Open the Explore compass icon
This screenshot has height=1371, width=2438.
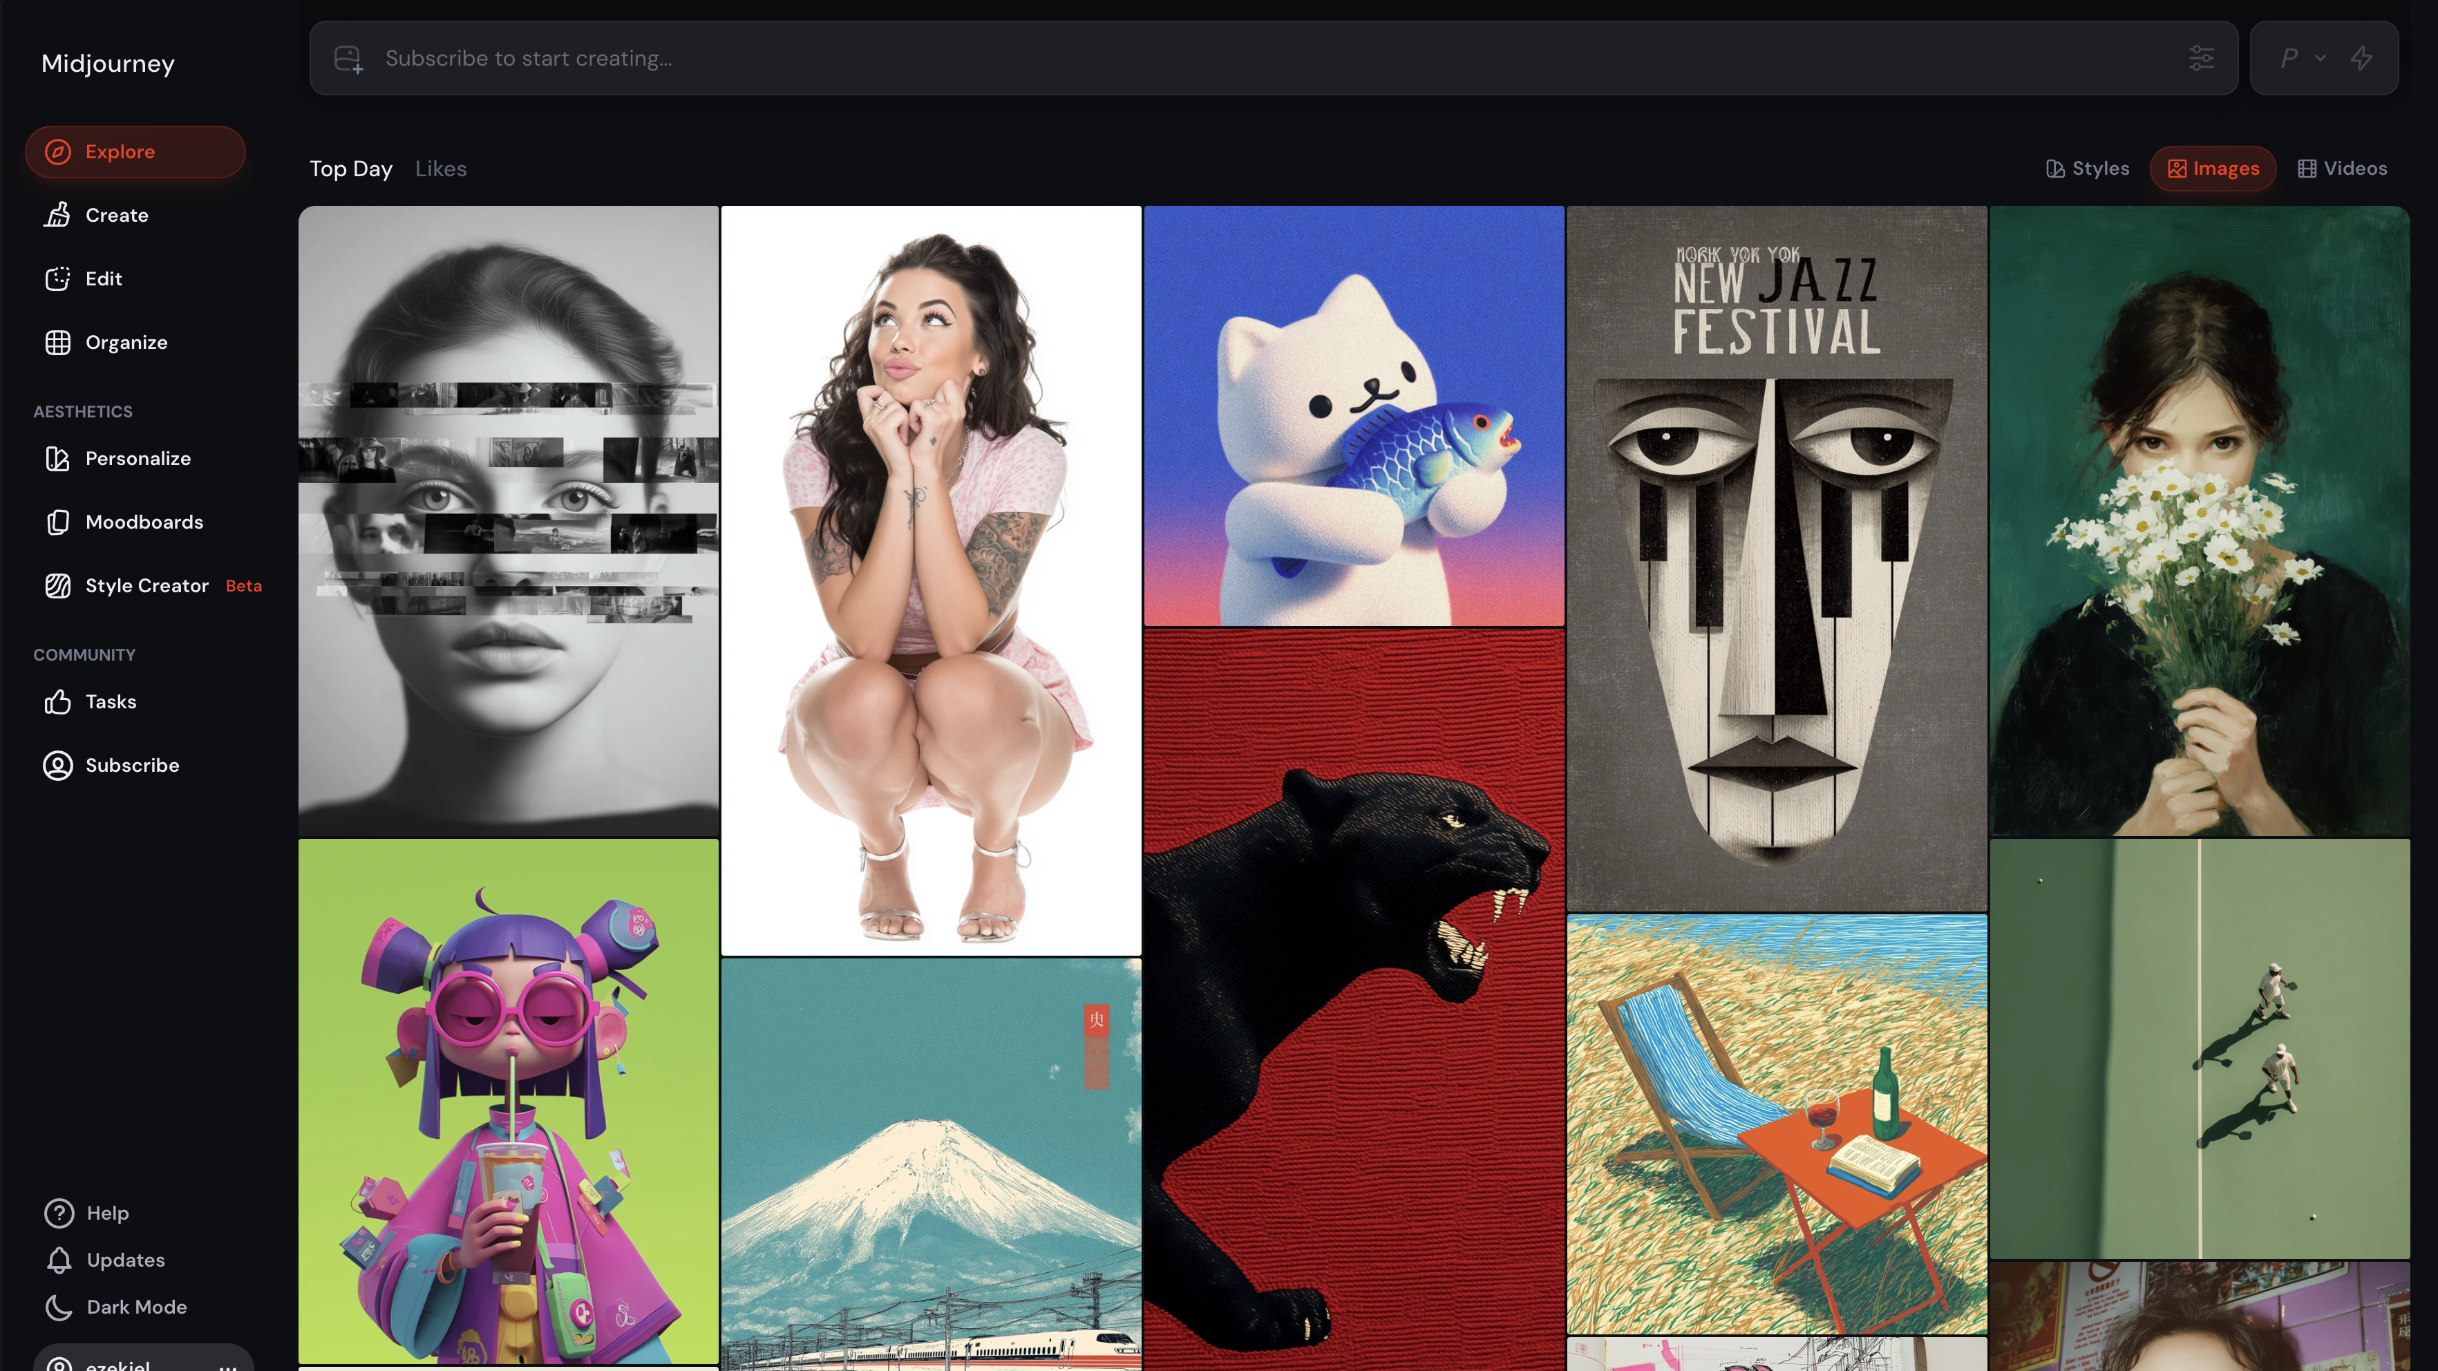[x=58, y=151]
